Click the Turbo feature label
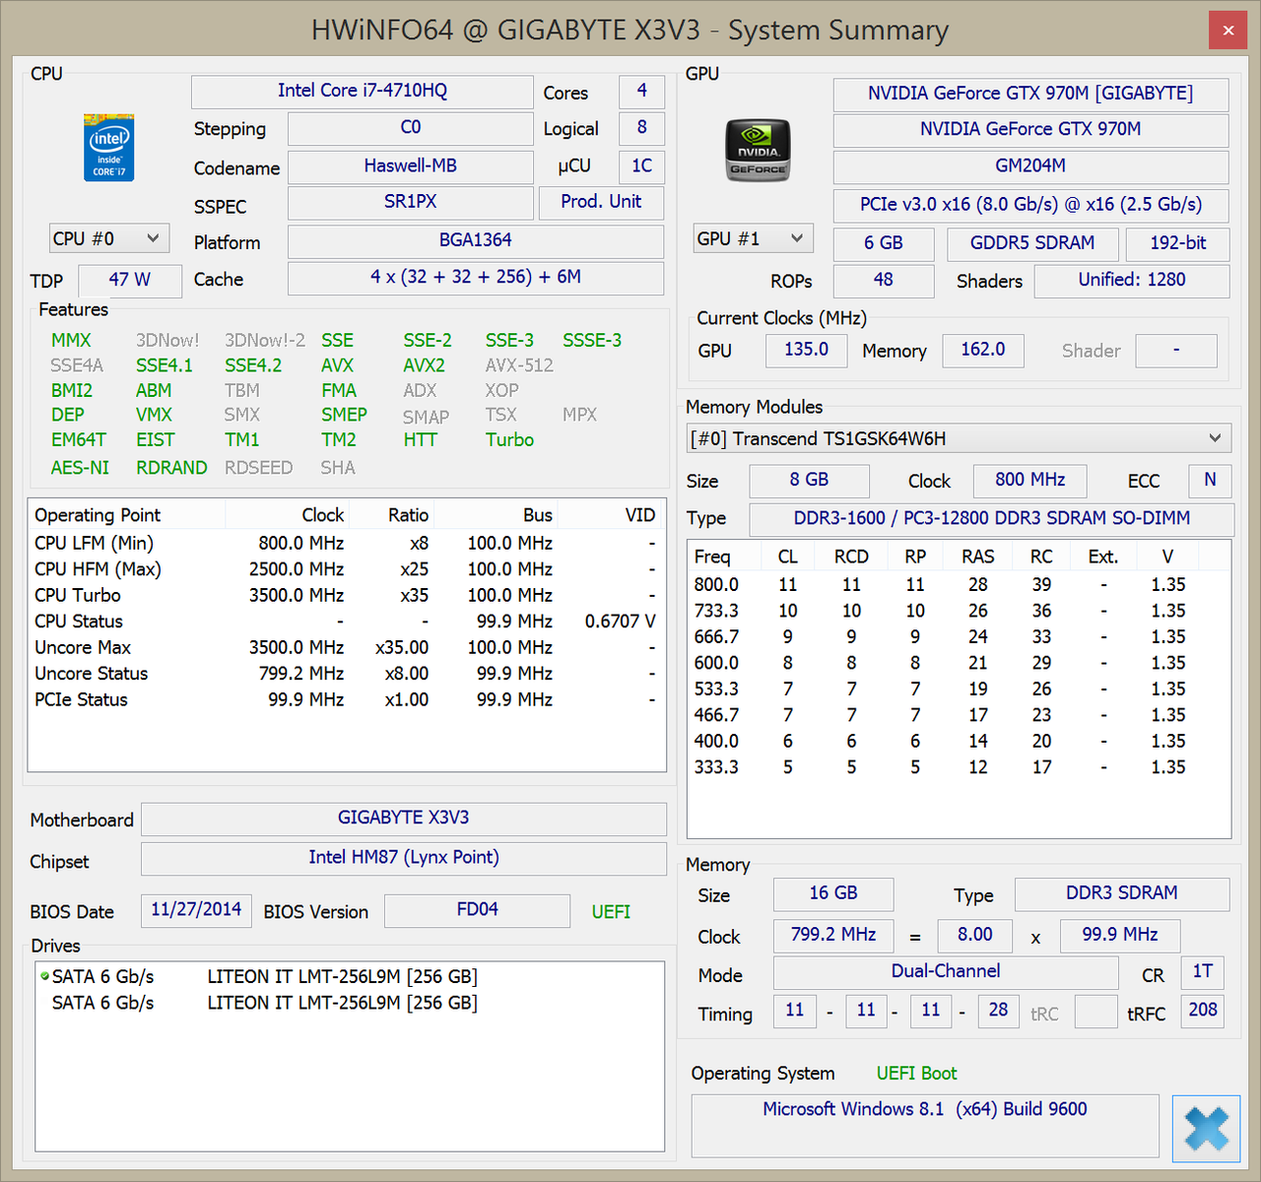 (509, 440)
